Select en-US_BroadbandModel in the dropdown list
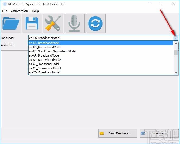 pyautogui.click(x=101, y=43)
